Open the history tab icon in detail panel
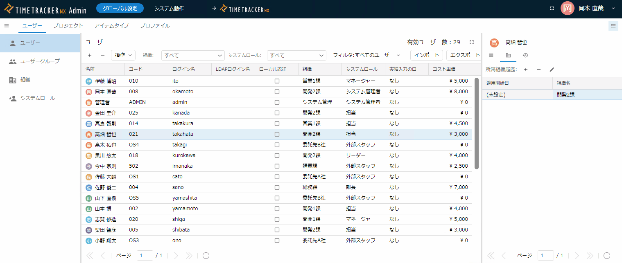The image size is (622, 263). (525, 55)
